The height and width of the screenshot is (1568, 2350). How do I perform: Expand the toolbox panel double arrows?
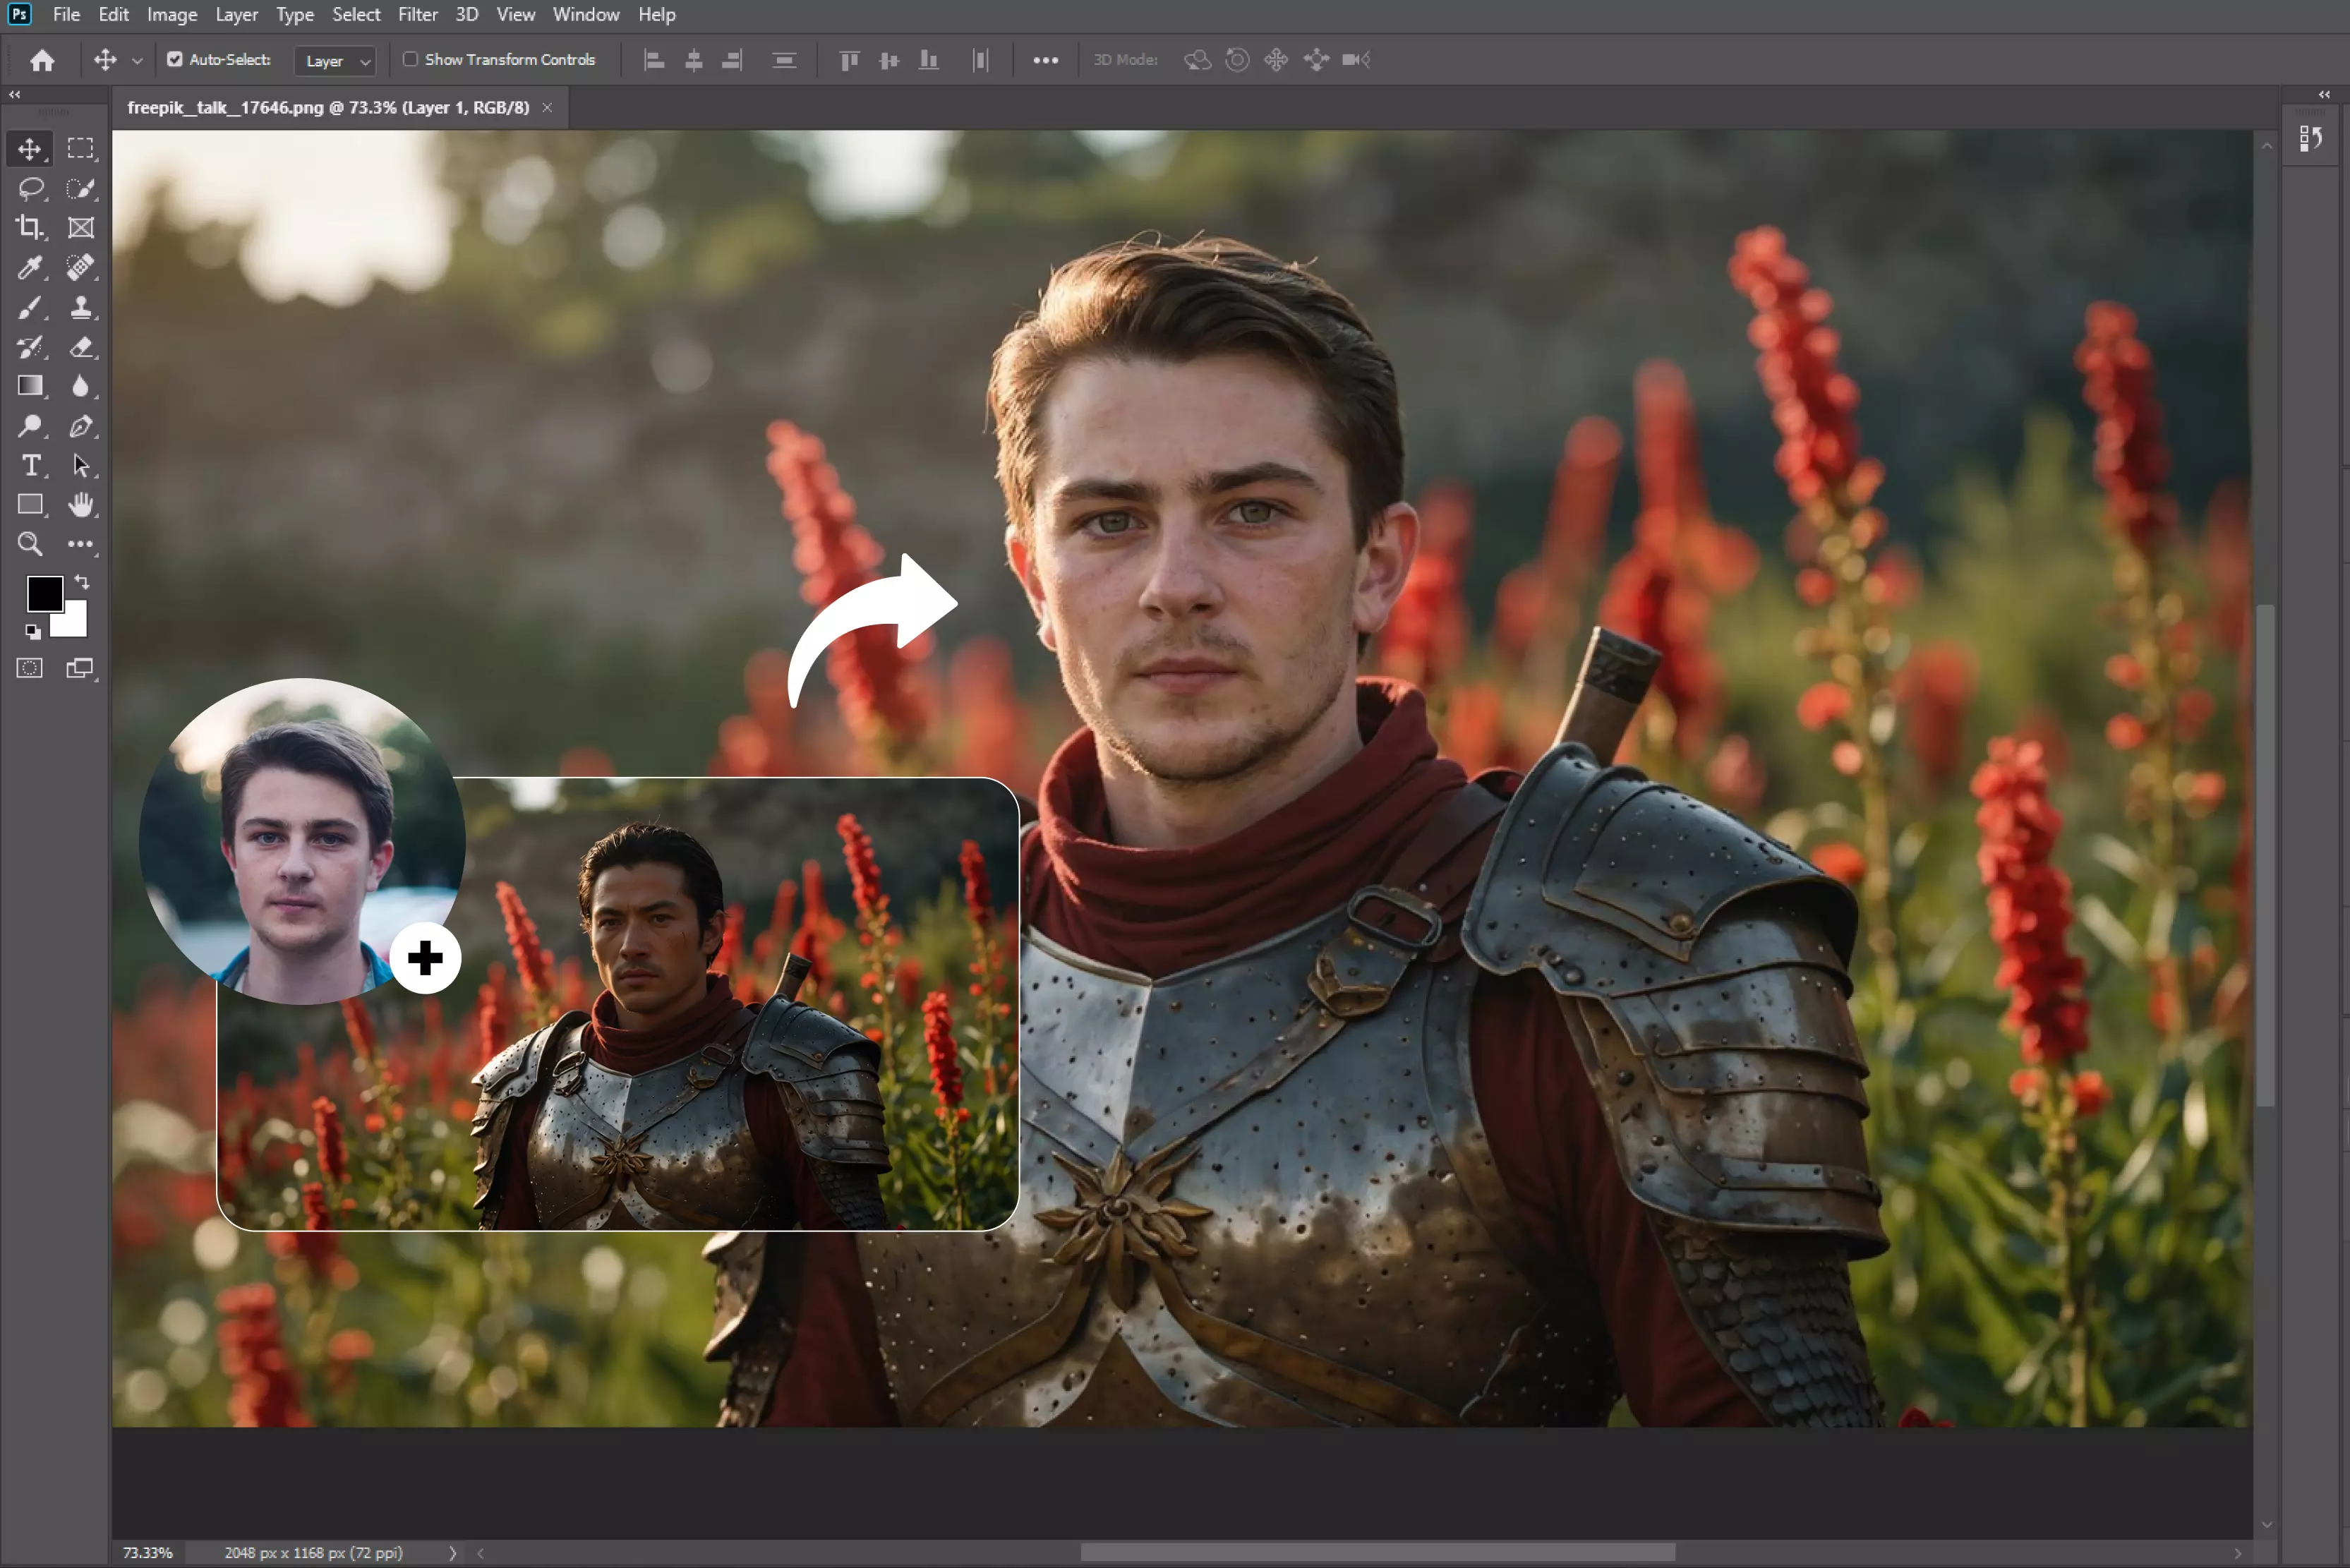14,94
